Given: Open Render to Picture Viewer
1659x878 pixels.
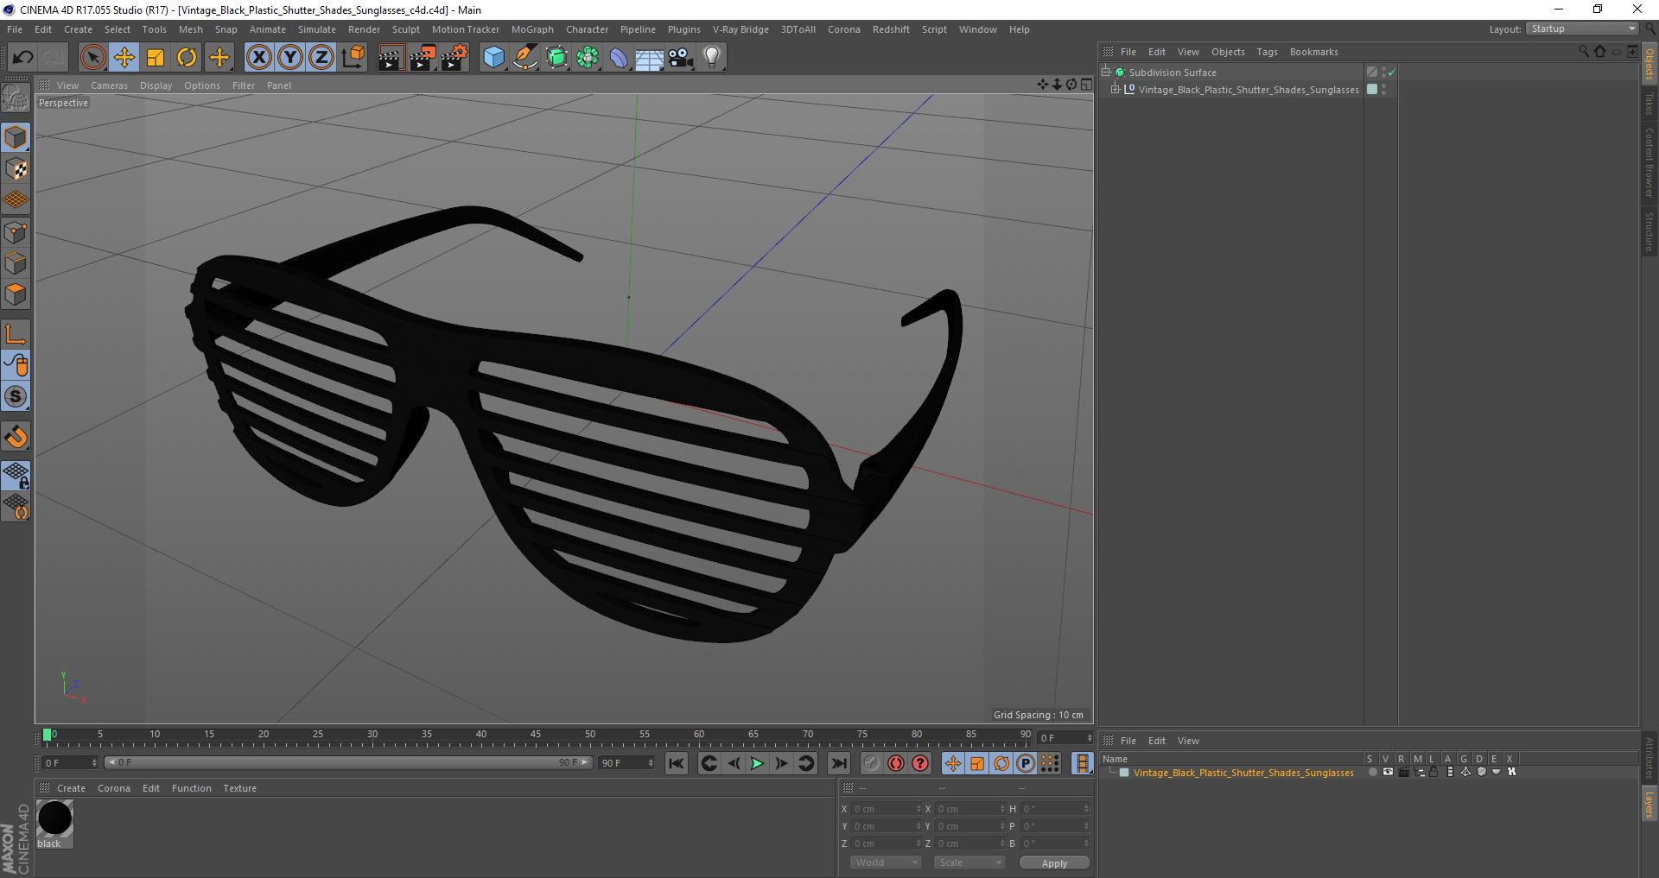Looking at the screenshot, I should tap(423, 57).
